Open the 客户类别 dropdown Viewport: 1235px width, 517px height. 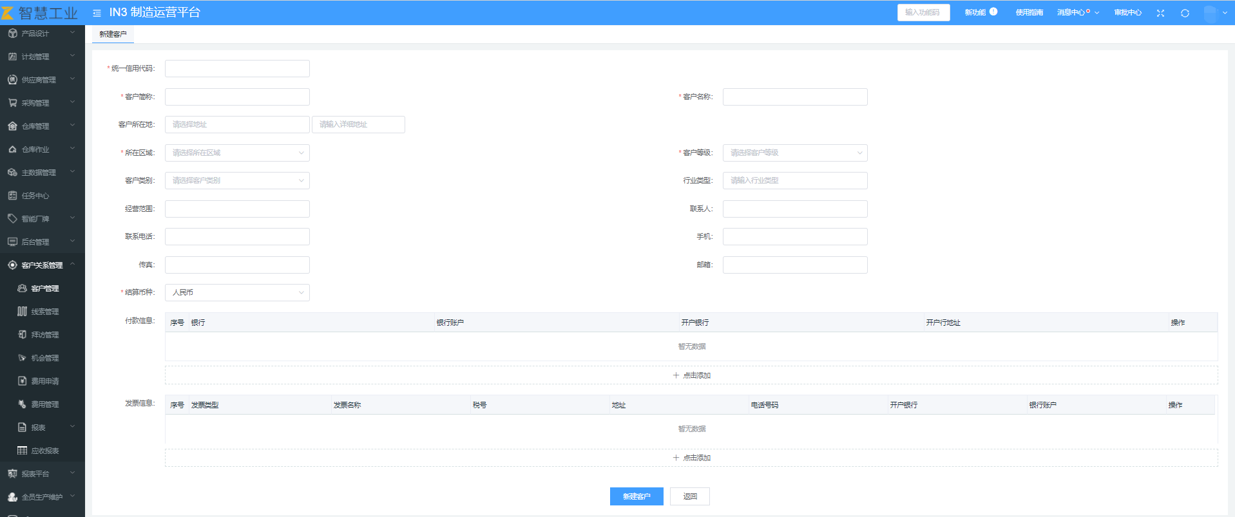(x=237, y=180)
